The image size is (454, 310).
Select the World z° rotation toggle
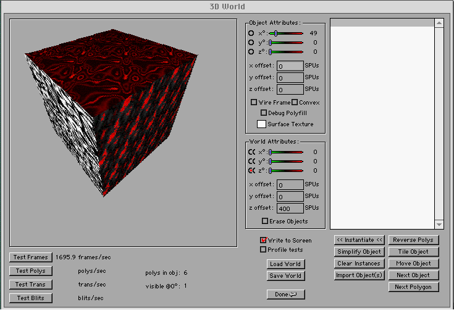click(x=251, y=171)
